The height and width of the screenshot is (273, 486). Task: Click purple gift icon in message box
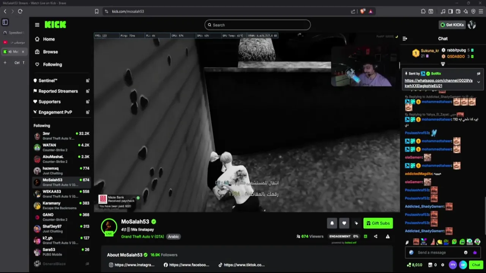tap(475, 253)
